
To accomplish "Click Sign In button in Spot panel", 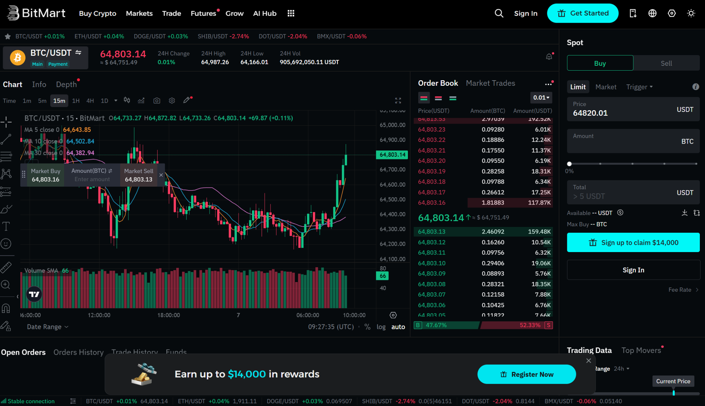I will point(633,270).
